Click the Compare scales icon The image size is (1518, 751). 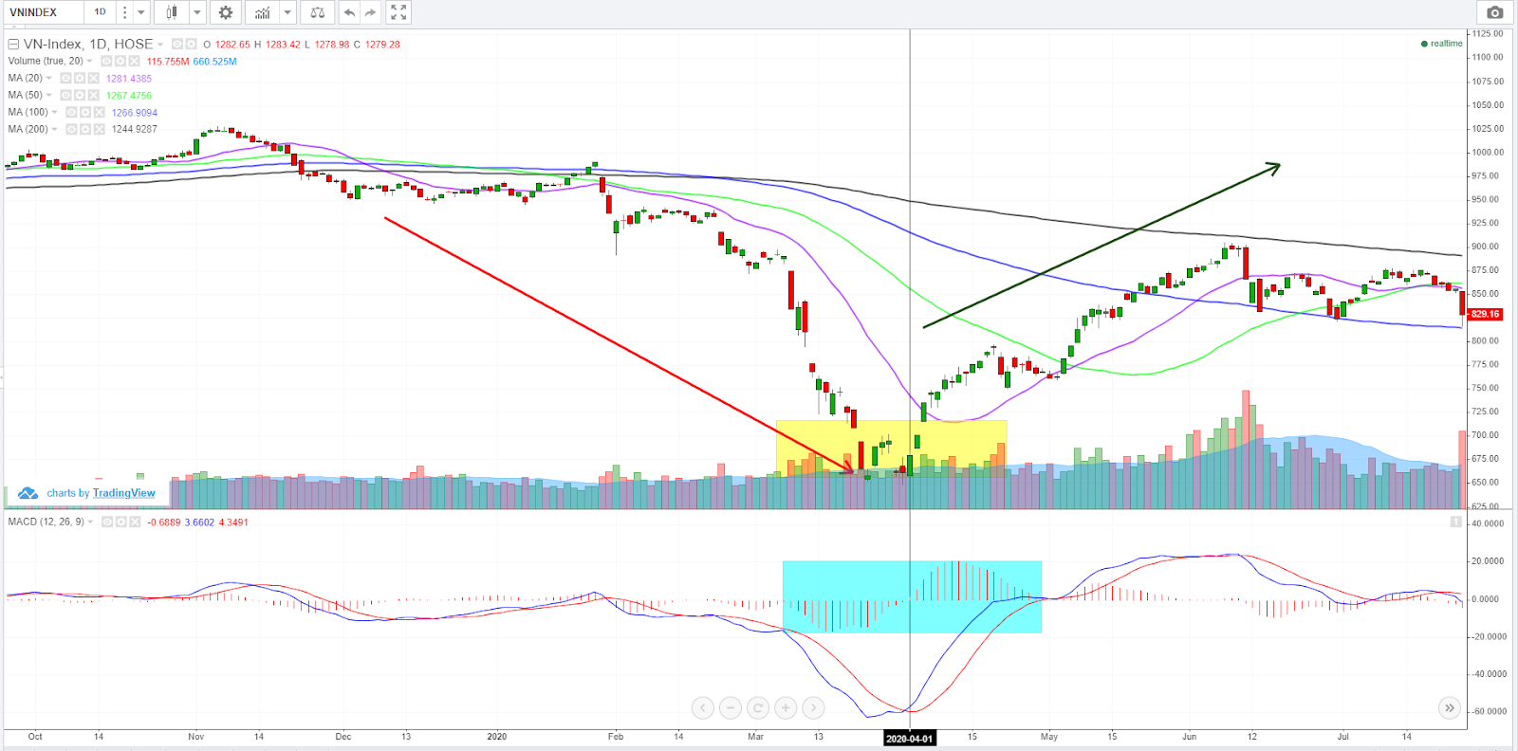(x=318, y=12)
